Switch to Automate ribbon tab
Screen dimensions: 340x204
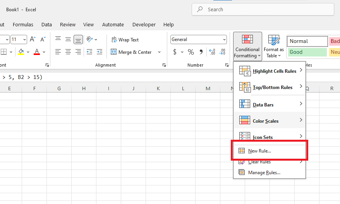pyautogui.click(x=113, y=25)
